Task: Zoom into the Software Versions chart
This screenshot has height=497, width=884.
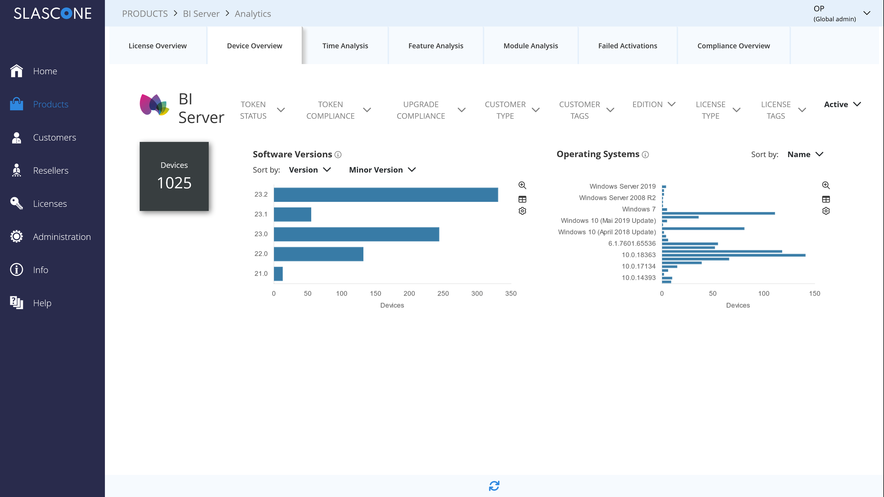Action: 522,185
